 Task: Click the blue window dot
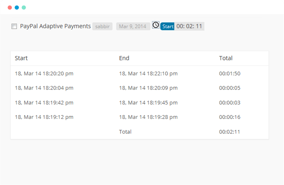coord(17,7)
